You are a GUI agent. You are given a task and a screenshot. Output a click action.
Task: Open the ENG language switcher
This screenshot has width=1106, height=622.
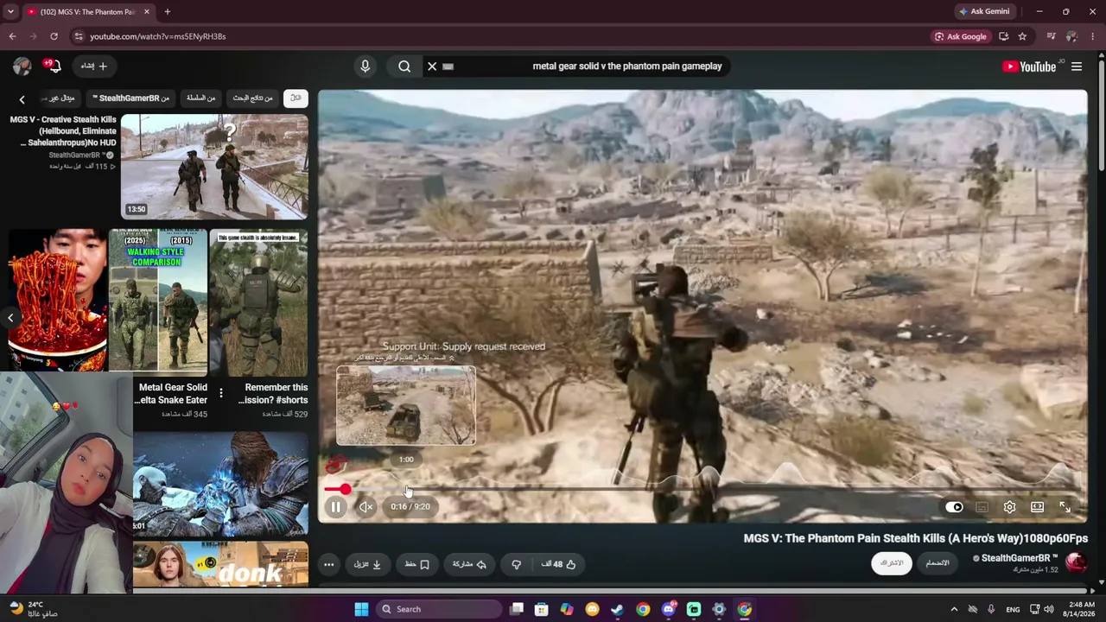[1013, 609]
